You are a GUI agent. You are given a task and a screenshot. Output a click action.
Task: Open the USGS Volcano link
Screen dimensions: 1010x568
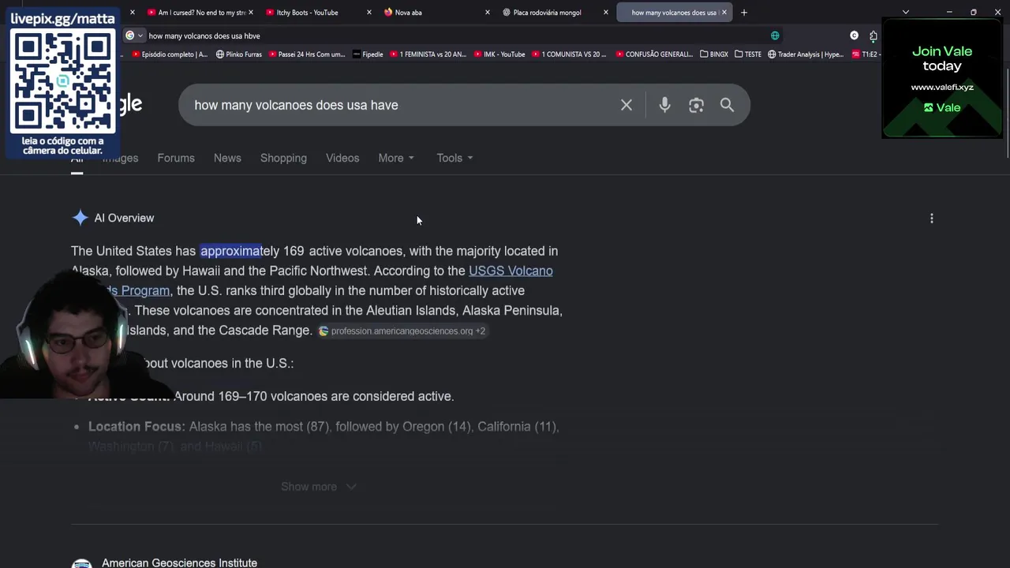(x=511, y=271)
